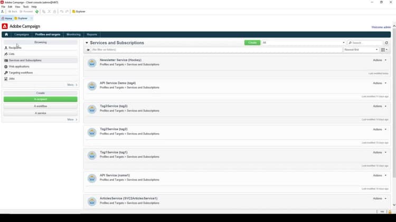Open the list display mode icon menu
The height and width of the screenshot is (222, 396).
pyautogui.click(x=384, y=50)
